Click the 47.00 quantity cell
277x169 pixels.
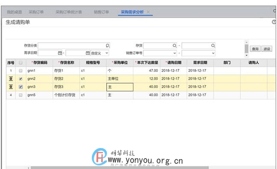point(147,71)
